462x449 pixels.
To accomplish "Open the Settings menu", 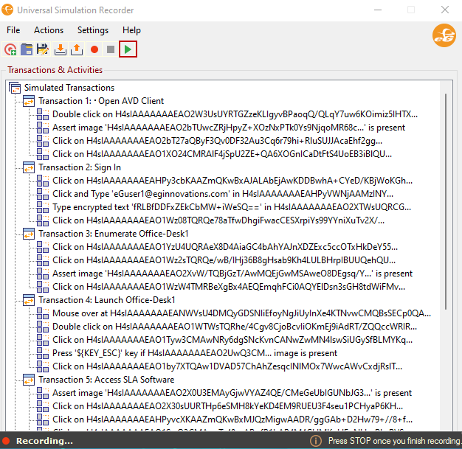I will tap(93, 30).
